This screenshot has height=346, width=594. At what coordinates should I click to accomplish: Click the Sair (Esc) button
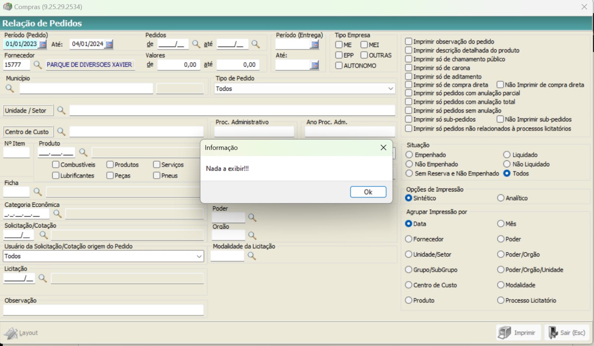point(567,333)
